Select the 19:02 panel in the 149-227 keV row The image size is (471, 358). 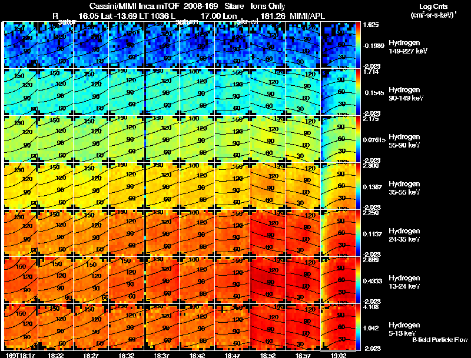pyautogui.click(x=338, y=45)
